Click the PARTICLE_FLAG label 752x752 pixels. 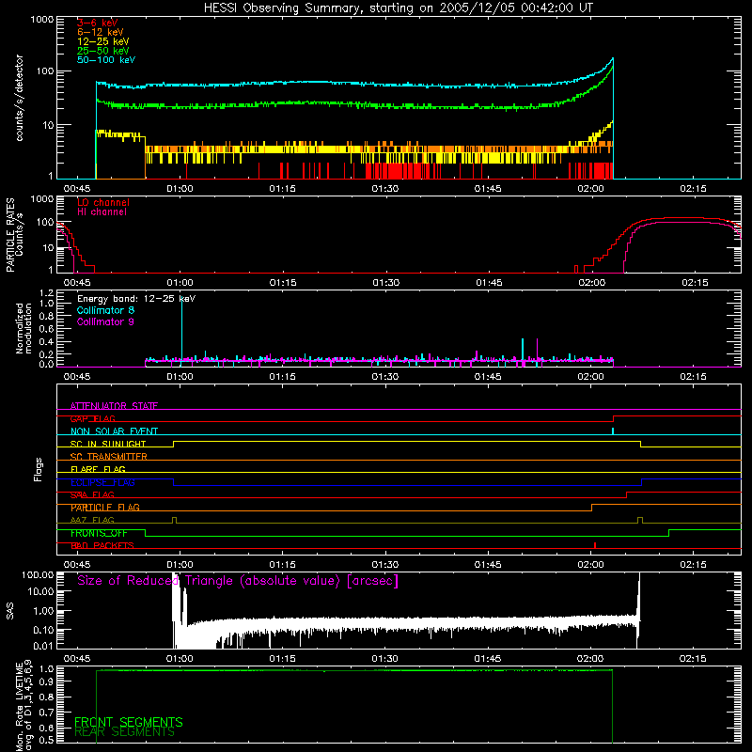coord(105,508)
